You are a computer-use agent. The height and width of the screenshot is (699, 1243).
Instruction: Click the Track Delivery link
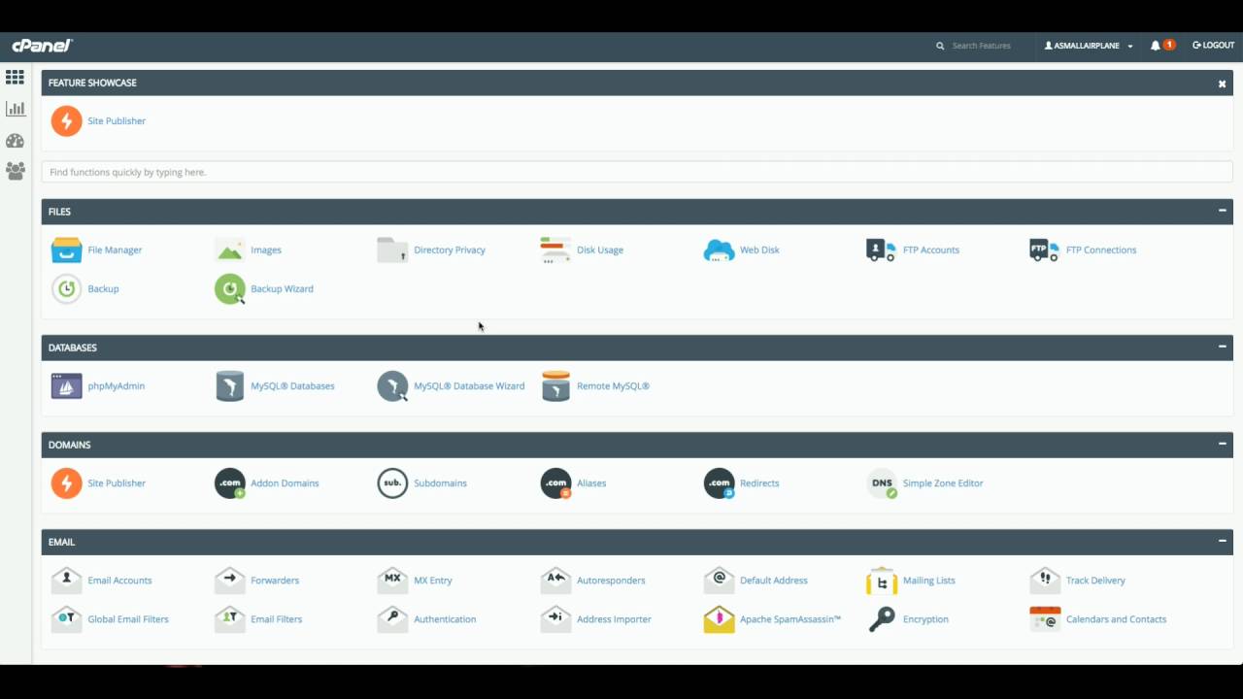(x=1095, y=581)
